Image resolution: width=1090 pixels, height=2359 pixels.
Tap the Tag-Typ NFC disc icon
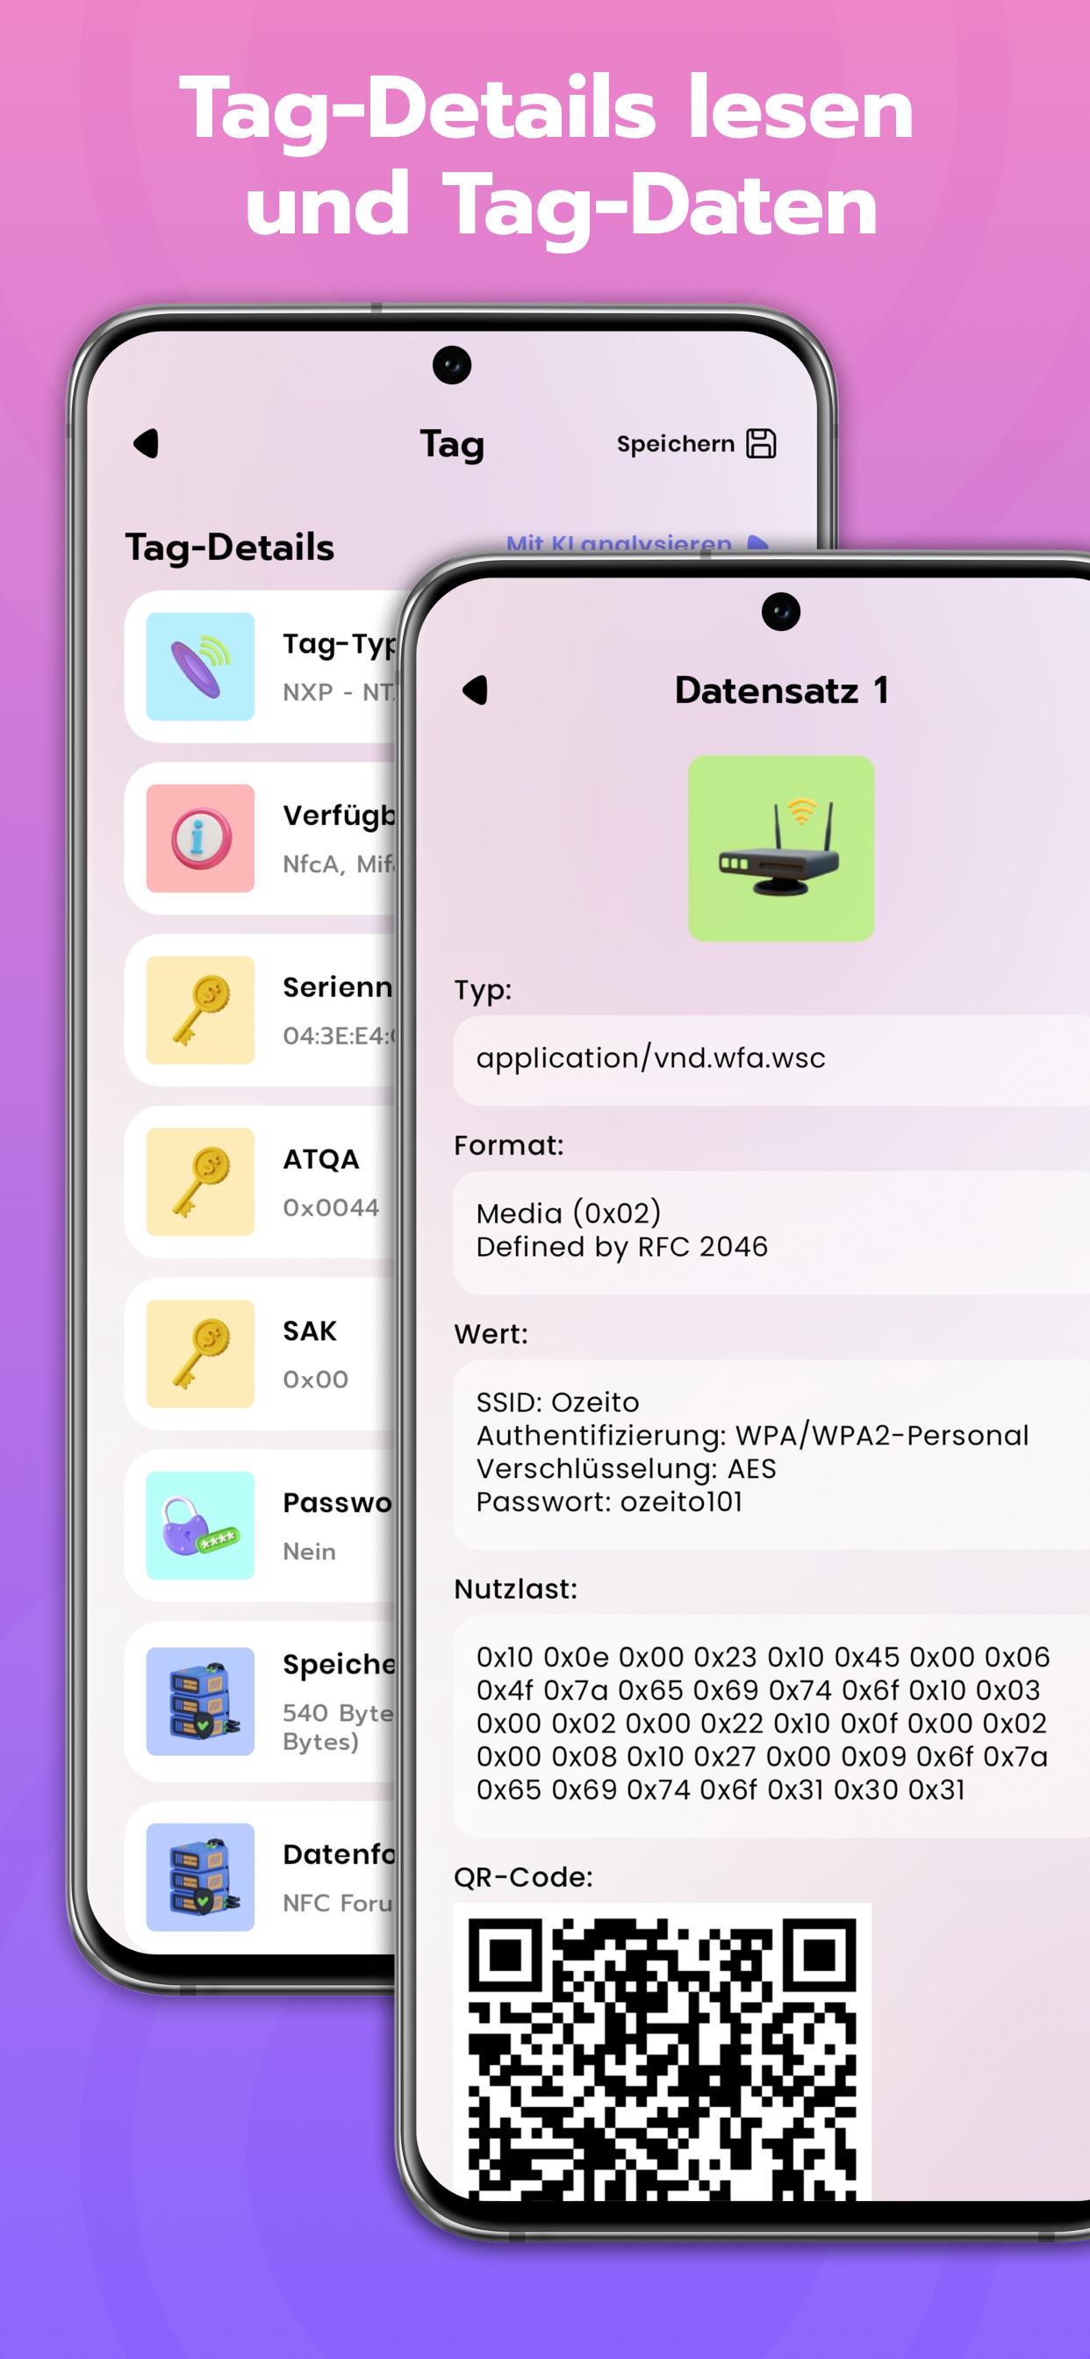pos(201,667)
